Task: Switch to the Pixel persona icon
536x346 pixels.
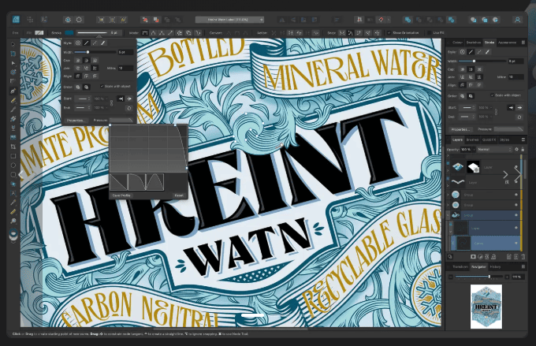Action: [x=30, y=20]
